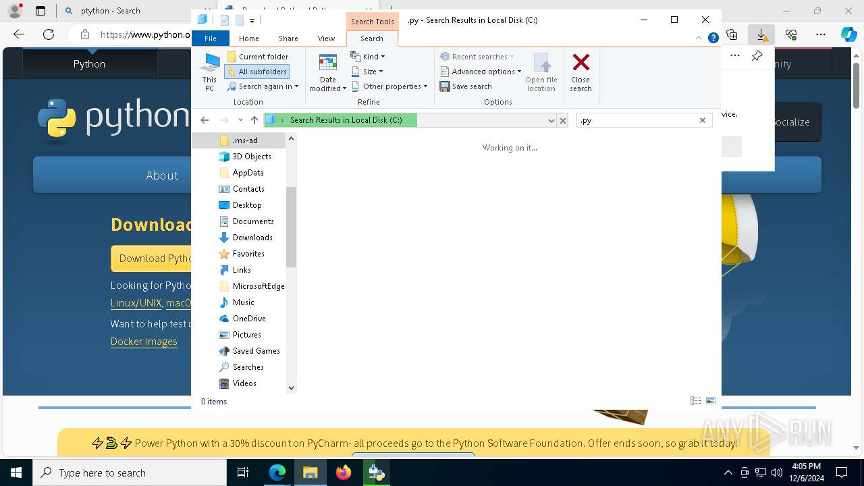This screenshot has width=864, height=486.
Task: Go back using Explorer back arrow
Action: tap(205, 120)
